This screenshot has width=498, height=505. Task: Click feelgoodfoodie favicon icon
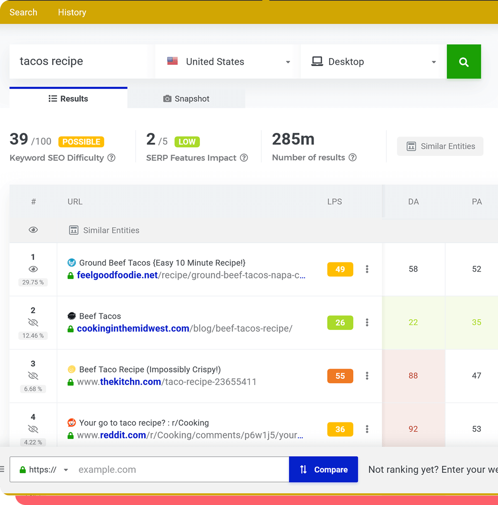click(72, 263)
